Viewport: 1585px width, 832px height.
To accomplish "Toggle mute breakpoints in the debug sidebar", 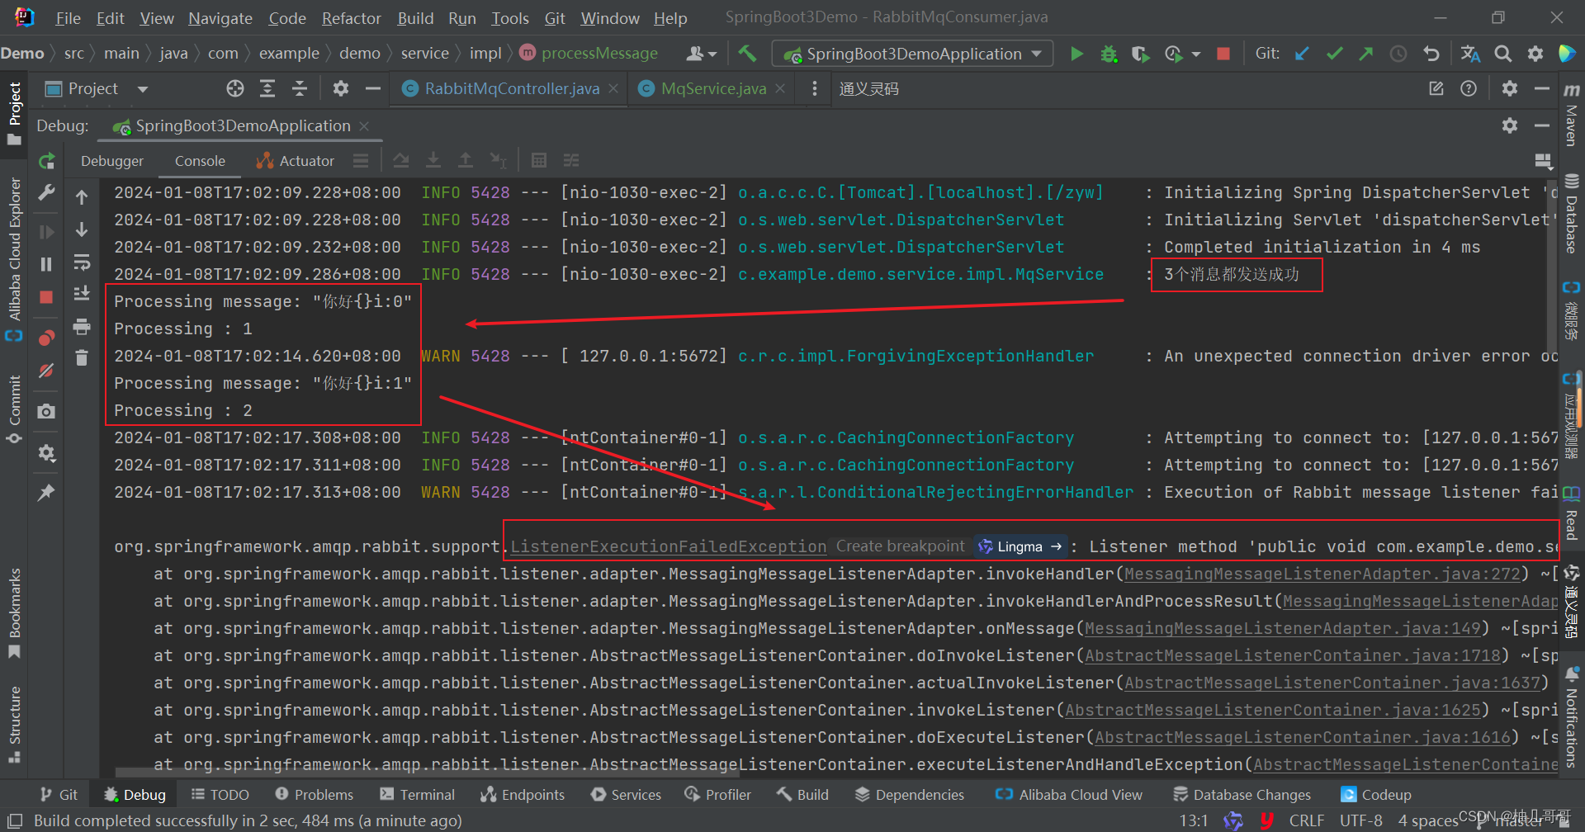I will (46, 371).
